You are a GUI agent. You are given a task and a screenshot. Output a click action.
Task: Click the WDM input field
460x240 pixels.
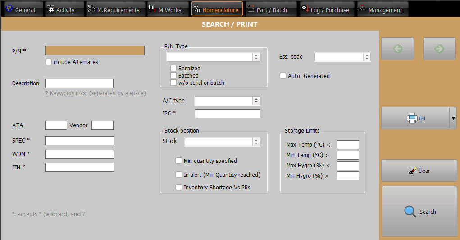[80, 154]
